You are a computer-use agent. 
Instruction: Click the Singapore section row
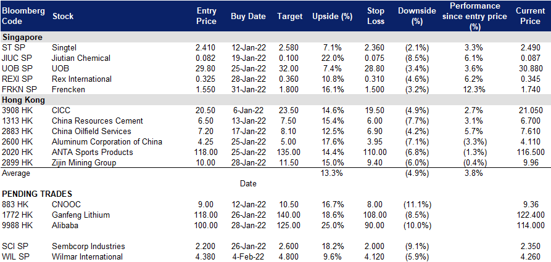pos(275,37)
